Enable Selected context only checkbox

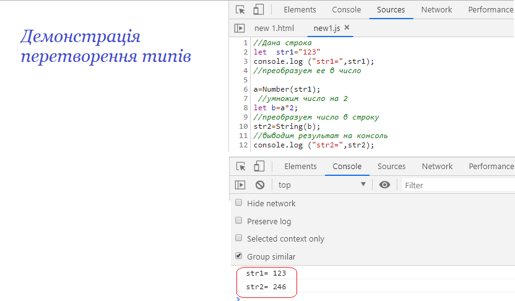click(239, 238)
